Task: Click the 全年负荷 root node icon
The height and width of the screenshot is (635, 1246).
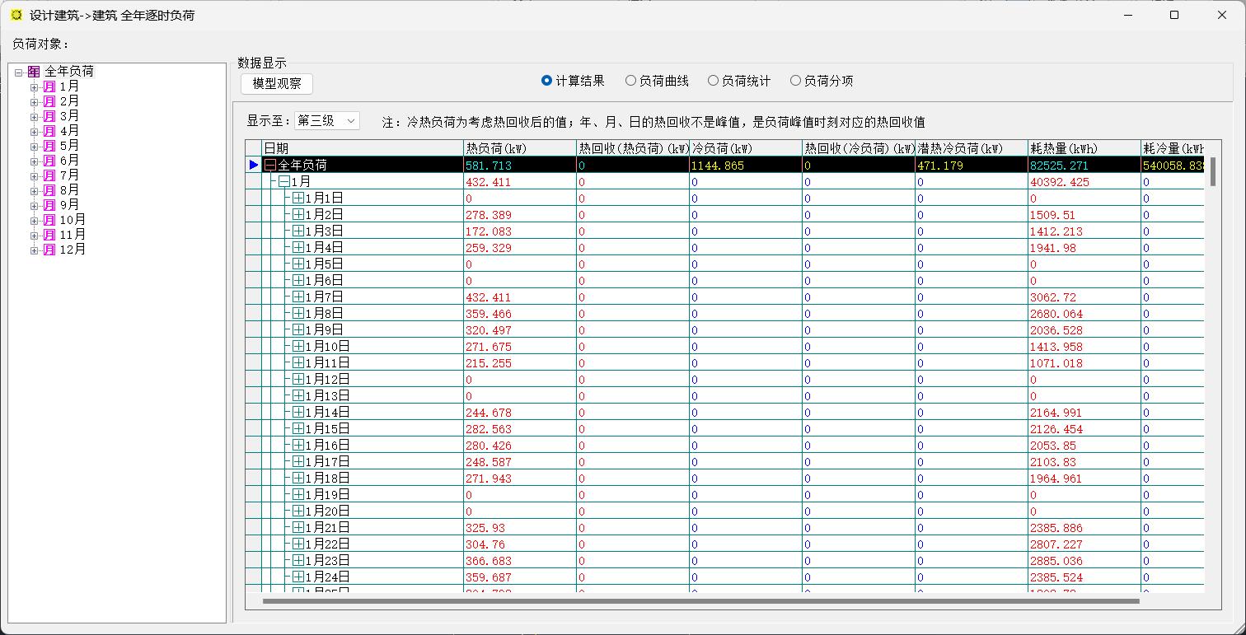Action: (34, 72)
